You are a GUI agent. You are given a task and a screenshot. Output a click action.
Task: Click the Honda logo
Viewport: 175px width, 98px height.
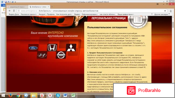coord(52,48)
